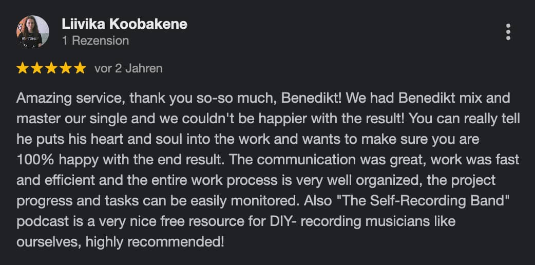The image size is (535, 265).
Task: Click the "1 Rezension" review count
Action: tap(95, 41)
